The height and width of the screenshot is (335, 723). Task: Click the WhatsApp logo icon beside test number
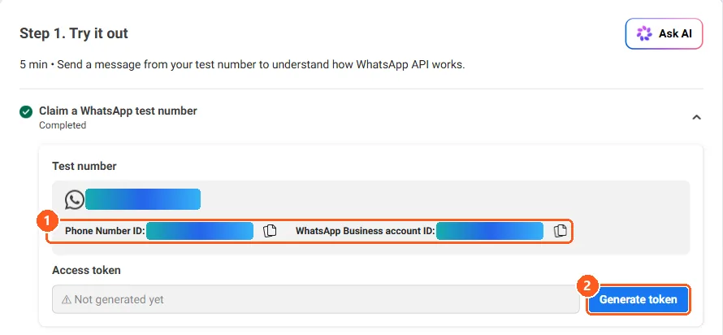pyautogui.click(x=75, y=200)
